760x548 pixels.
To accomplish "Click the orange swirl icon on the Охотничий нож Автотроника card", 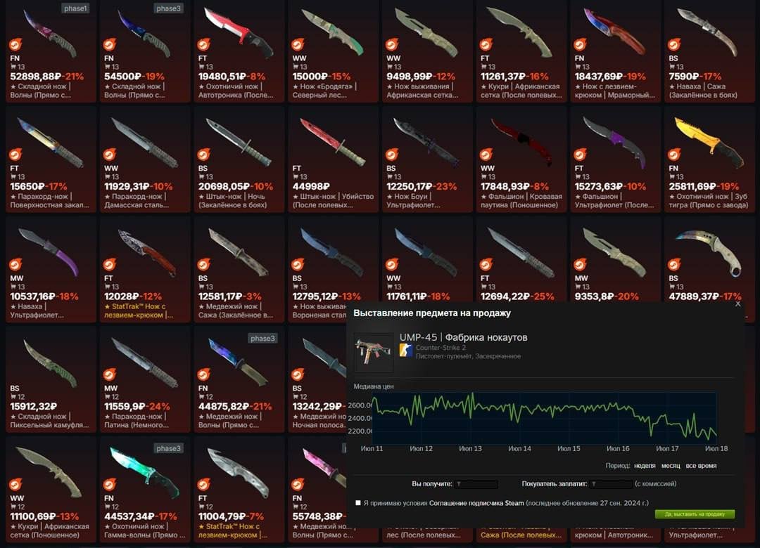I will 203,44.
